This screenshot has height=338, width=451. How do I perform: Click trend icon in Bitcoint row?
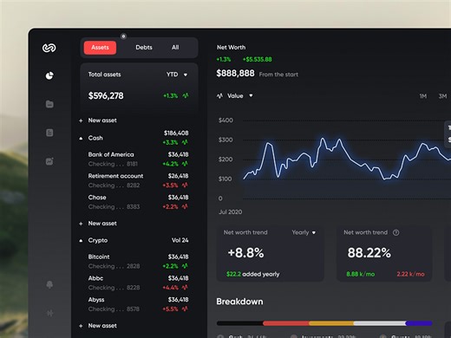tap(185, 266)
